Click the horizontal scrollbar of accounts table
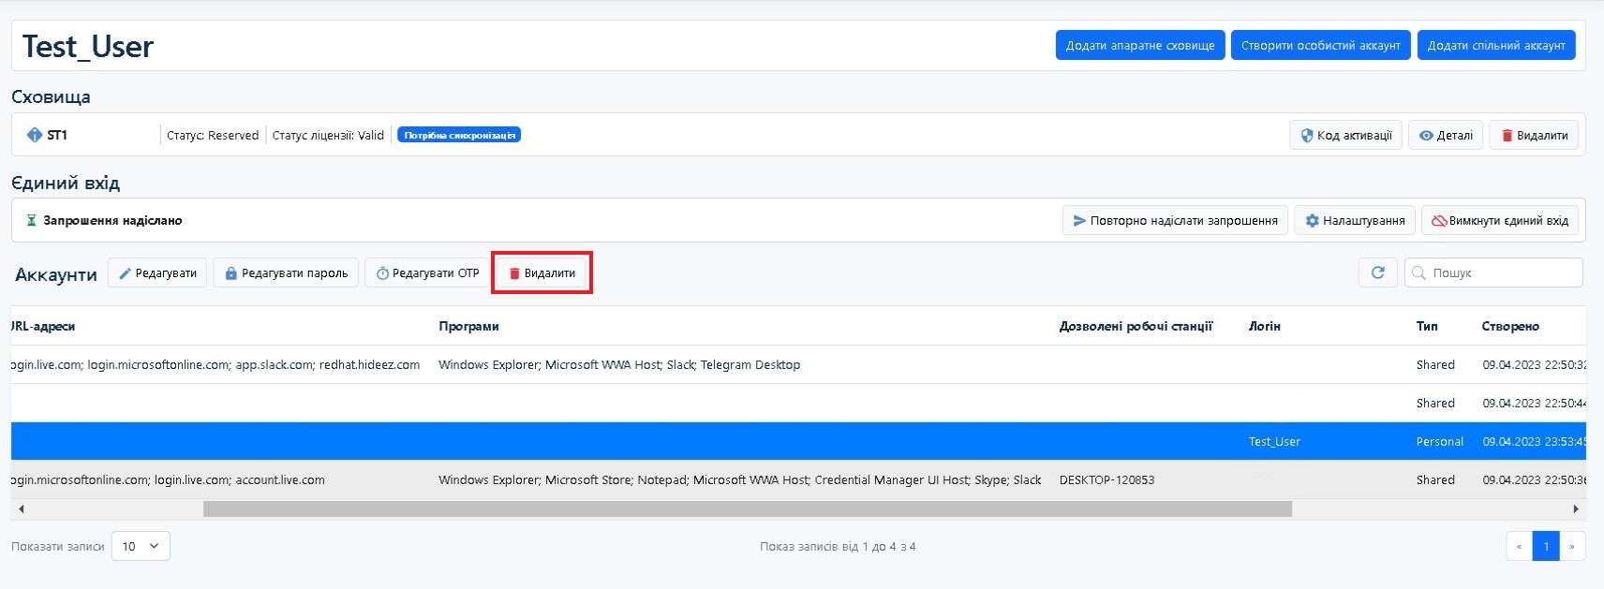Image resolution: width=1604 pixels, height=589 pixels. [x=747, y=508]
